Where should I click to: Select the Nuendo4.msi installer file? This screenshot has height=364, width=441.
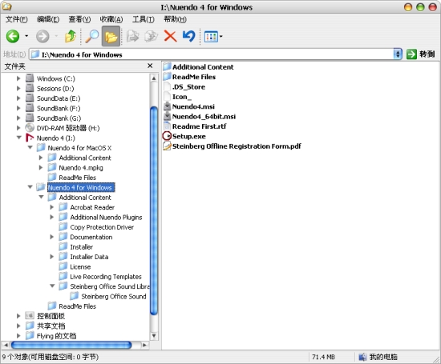pos(193,106)
